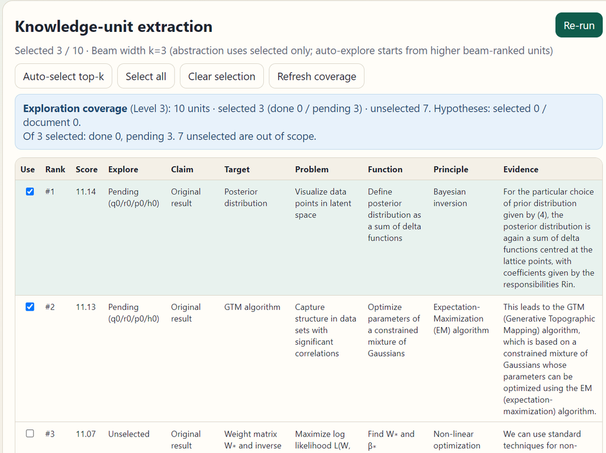606x453 pixels.
Task: Click the Claim column header
Action: 182,169
